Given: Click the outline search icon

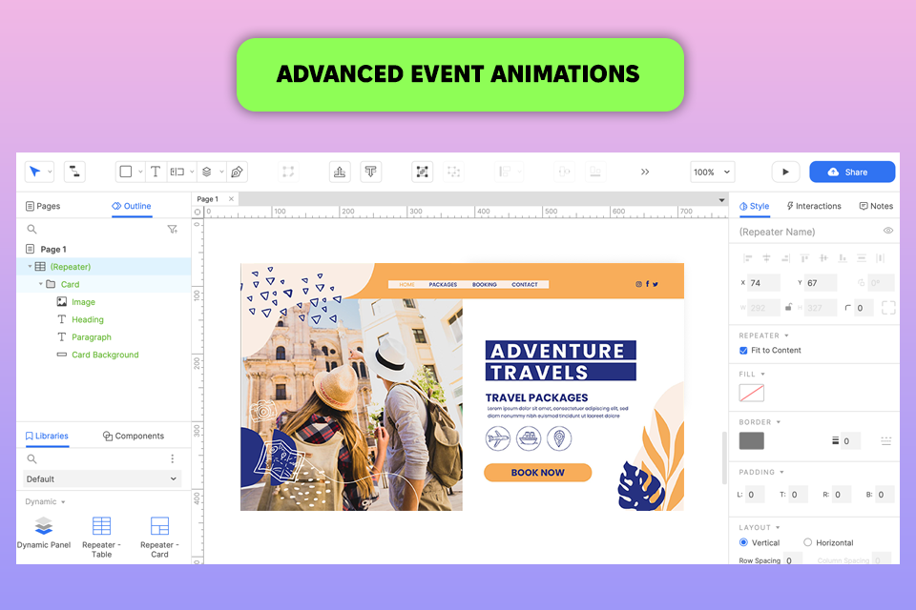Looking at the screenshot, I should point(32,230).
